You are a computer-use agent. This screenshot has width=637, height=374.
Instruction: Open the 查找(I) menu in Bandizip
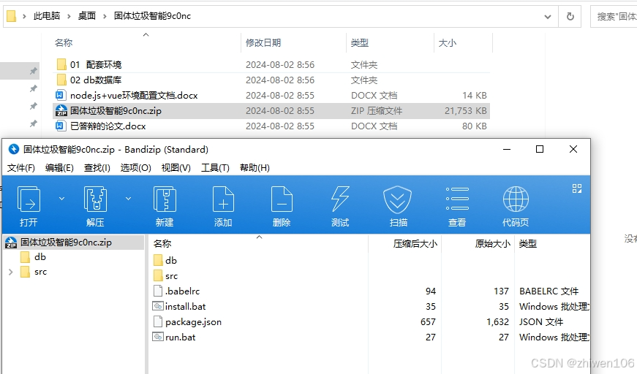click(x=97, y=168)
